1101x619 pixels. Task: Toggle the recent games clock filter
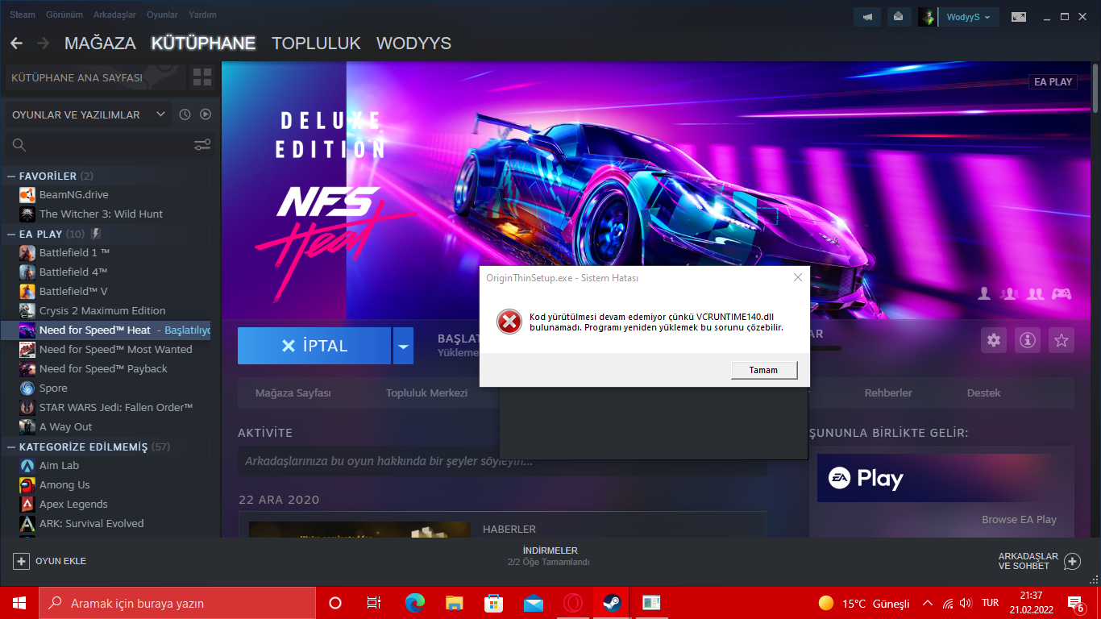click(x=185, y=114)
